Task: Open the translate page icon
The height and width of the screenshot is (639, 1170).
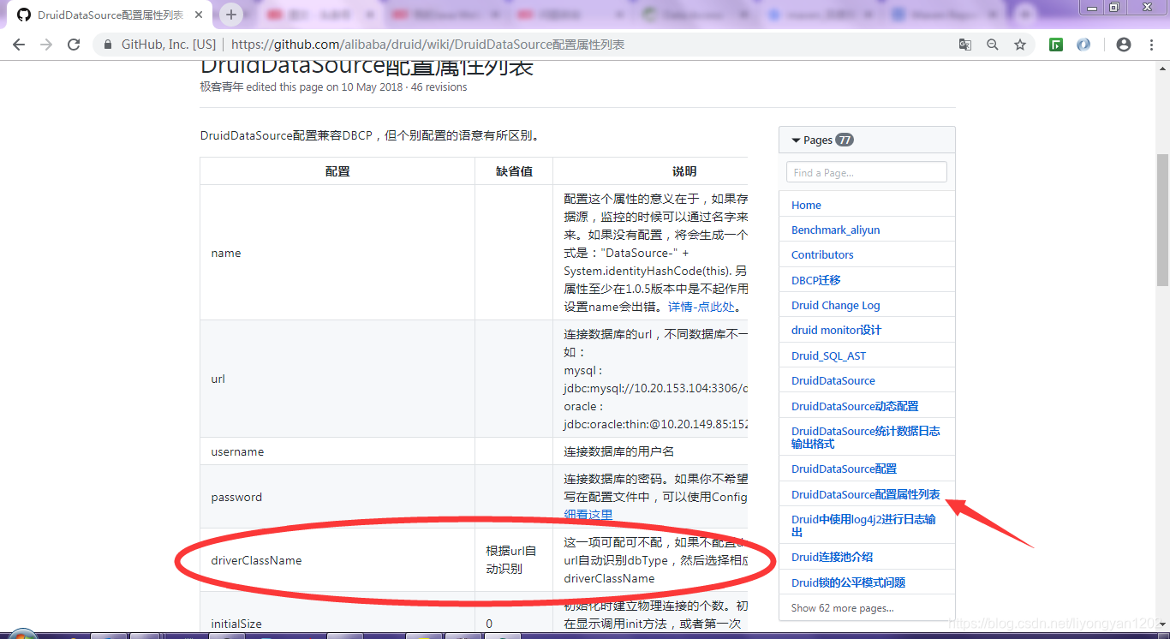Action: click(x=965, y=45)
